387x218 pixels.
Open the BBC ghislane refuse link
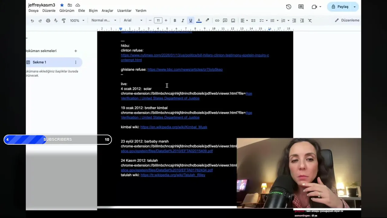(x=185, y=70)
